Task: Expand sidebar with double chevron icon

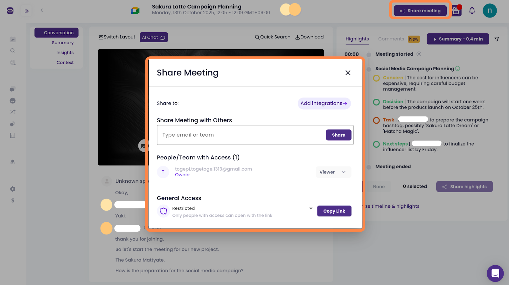Action: (x=27, y=11)
